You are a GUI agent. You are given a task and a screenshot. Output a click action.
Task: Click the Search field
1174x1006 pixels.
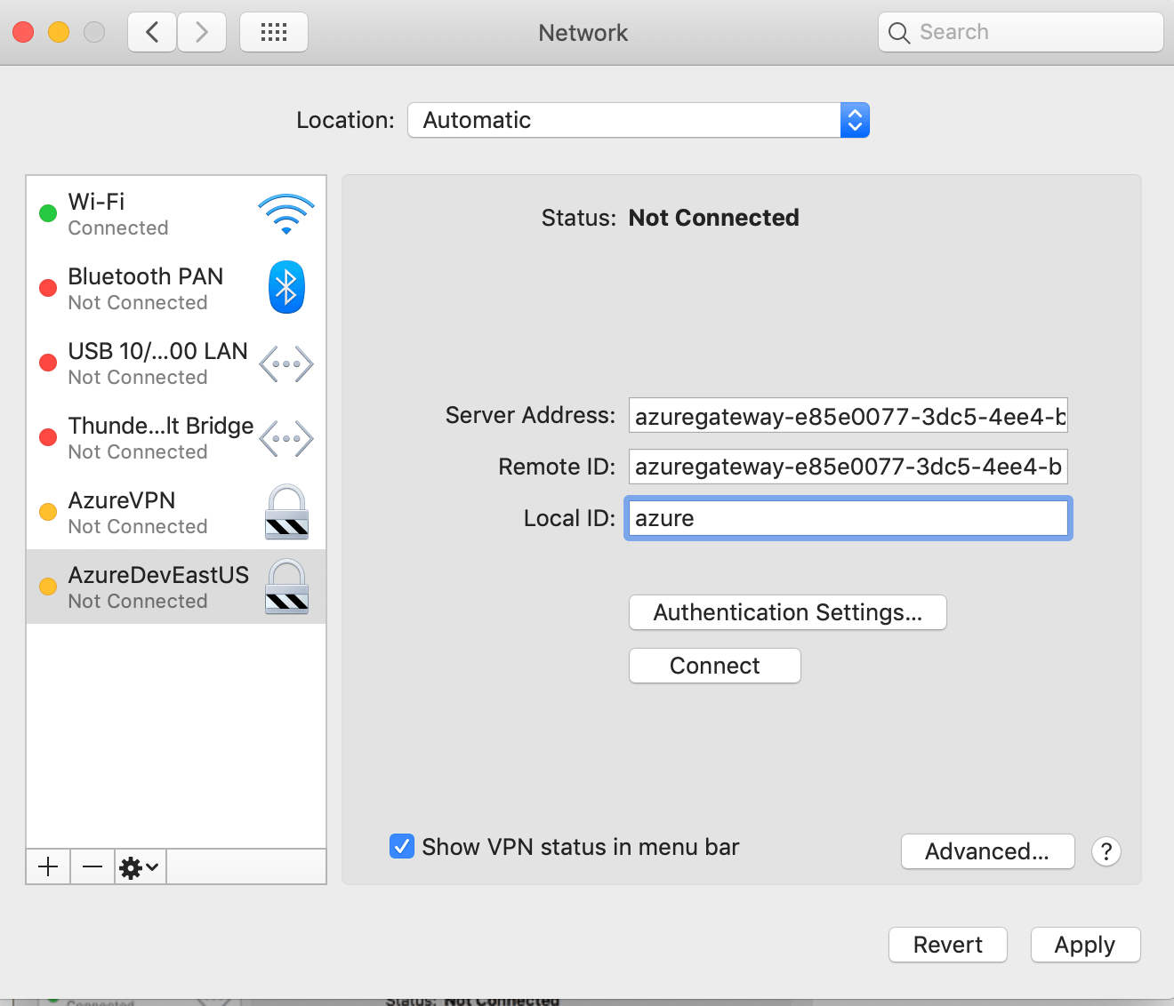coord(1021,33)
